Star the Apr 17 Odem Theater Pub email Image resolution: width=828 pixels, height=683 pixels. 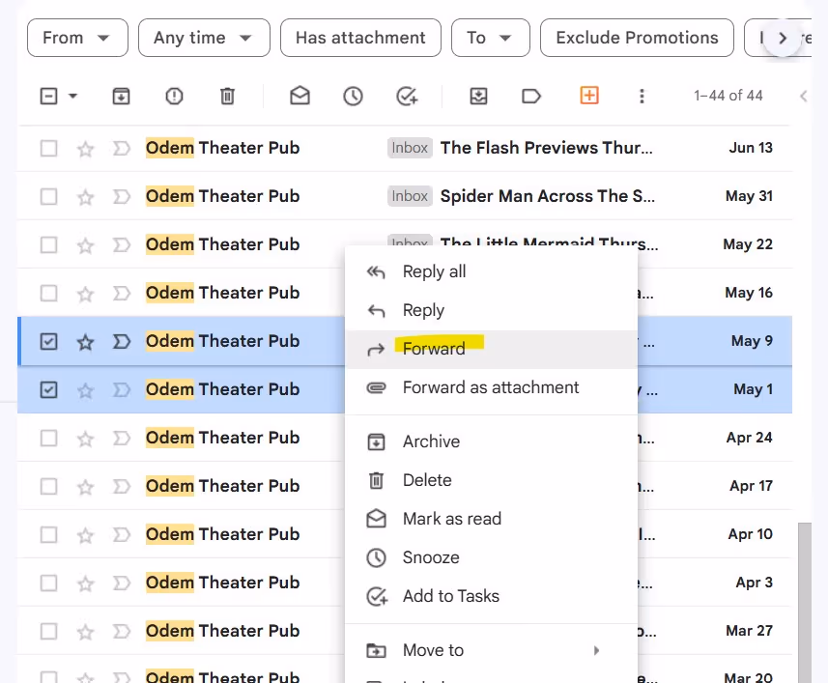[x=86, y=487]
